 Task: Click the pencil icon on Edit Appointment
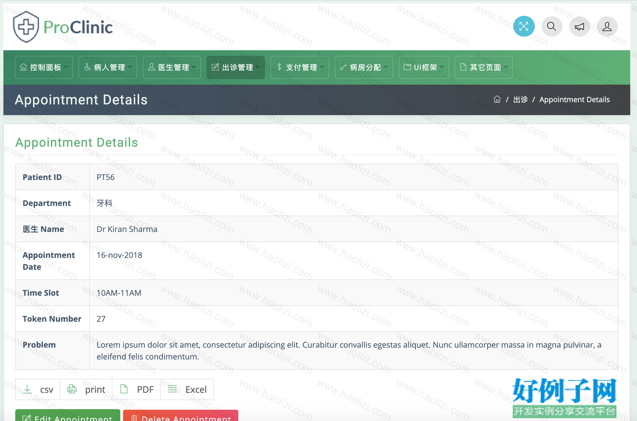27,418
